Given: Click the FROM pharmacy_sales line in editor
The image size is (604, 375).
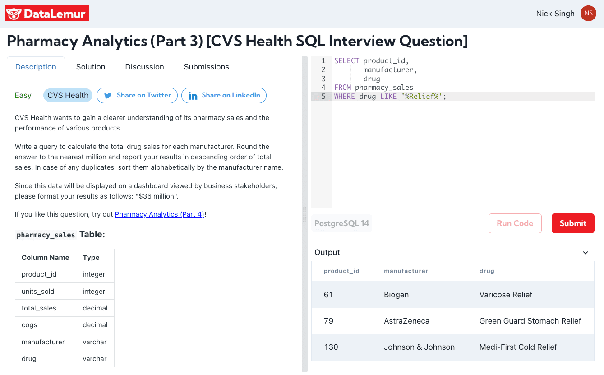Looking at the screenshot, I should coord(373,88).
